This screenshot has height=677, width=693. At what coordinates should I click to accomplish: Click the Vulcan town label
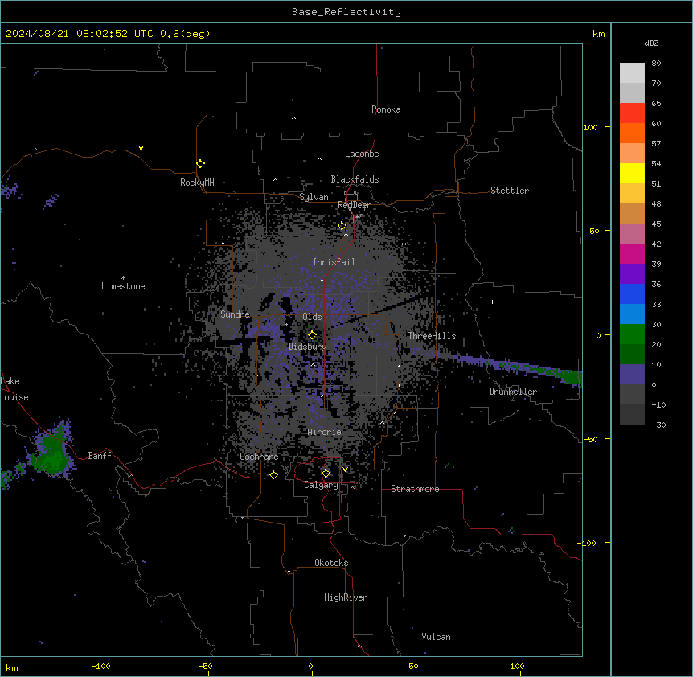coord(436,637)
